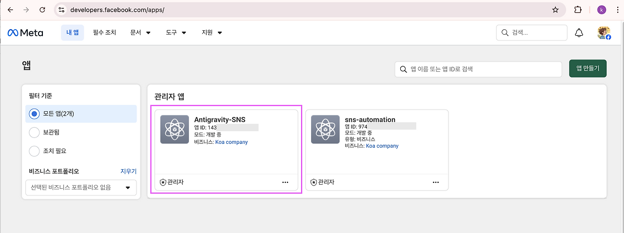
Task: Bookmark this page with the star icon
Action: (555, 10)
